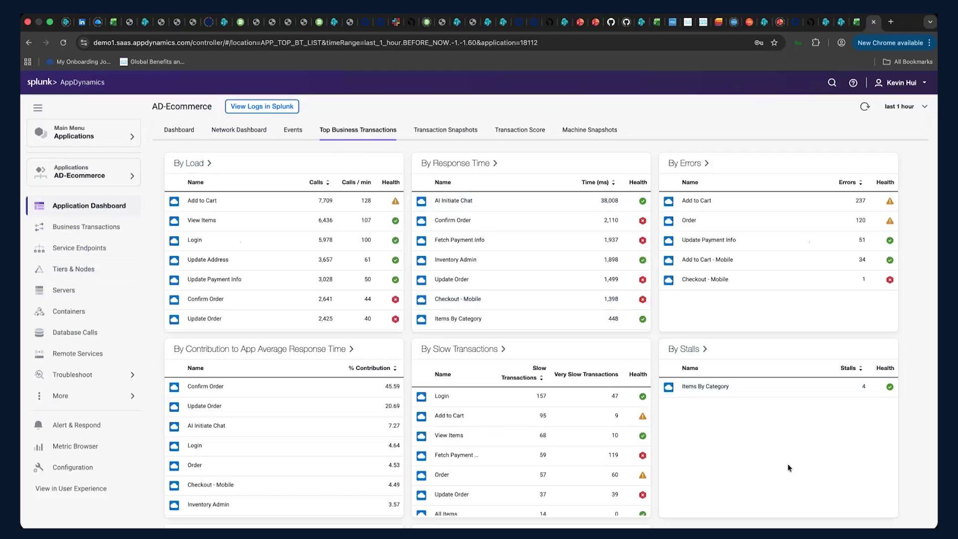Click the dashboard refresh icon

point(865,106)
